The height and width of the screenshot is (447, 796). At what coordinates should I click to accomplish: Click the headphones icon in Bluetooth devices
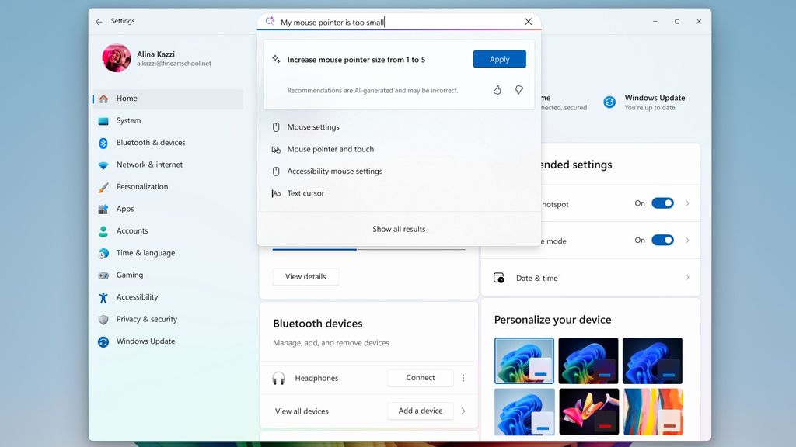pos(278,378)
